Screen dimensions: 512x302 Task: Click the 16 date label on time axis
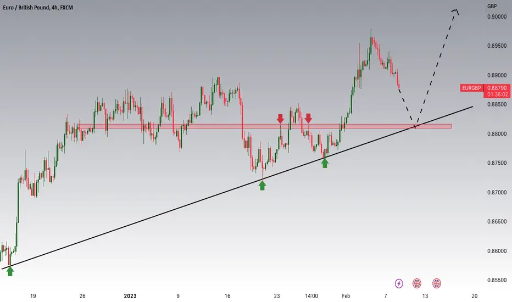coord(227,296)
